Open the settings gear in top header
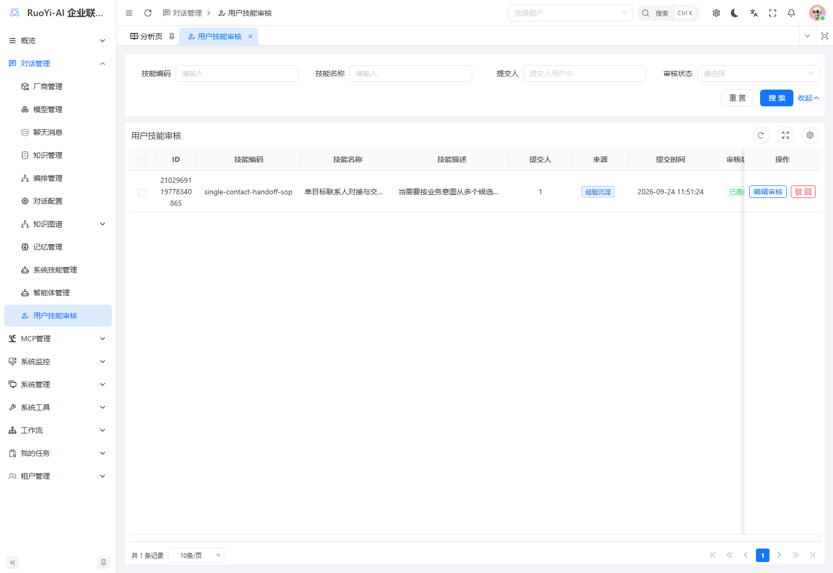 click(716, 13)
